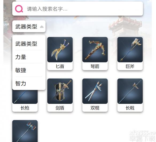Choose the 巨斧 great axe icon
Viewport: 156px width, 142px height.
(x=130, y=50)
